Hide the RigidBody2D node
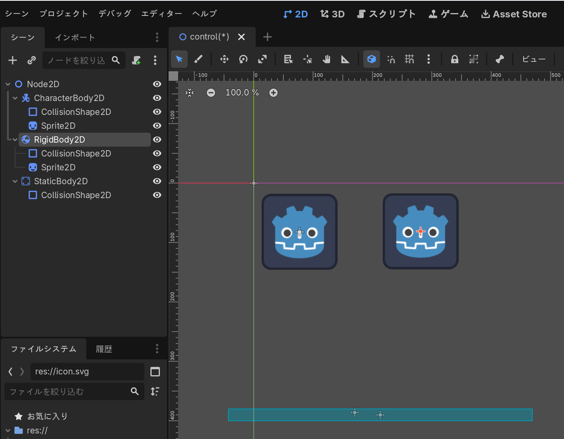 [157, 139]
